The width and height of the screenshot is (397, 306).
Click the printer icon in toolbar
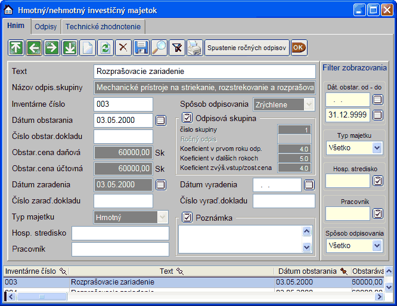pos(195,48)
